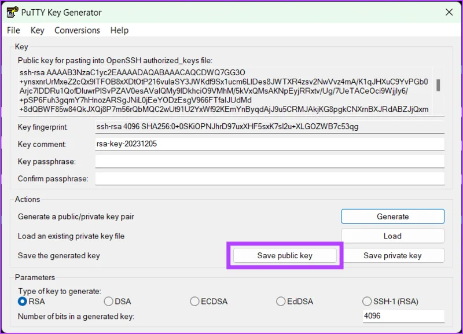
Task: Click the public key box scrollbar thumb
Action: (438, 85)
